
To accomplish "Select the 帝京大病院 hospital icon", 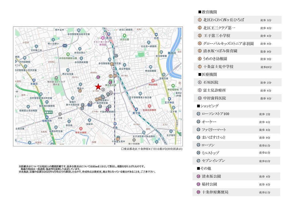I will pos(81,129).
